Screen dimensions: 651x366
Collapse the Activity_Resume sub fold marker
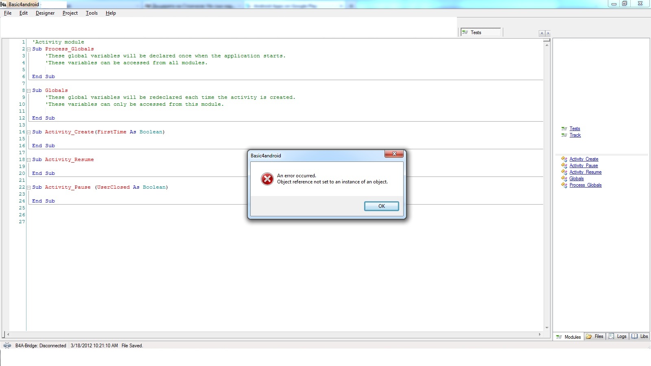click(28, 160)
